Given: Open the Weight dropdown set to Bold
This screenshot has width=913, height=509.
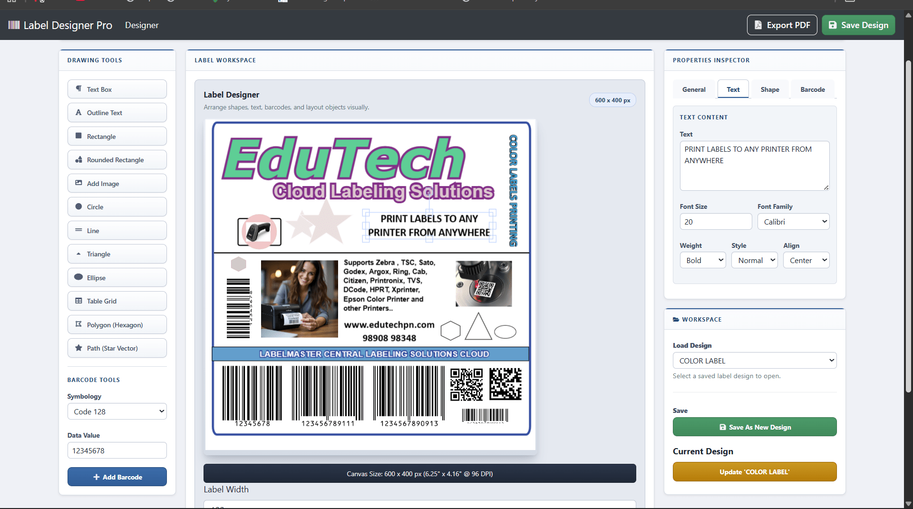Looking at the screenshot, I should 703,260.
